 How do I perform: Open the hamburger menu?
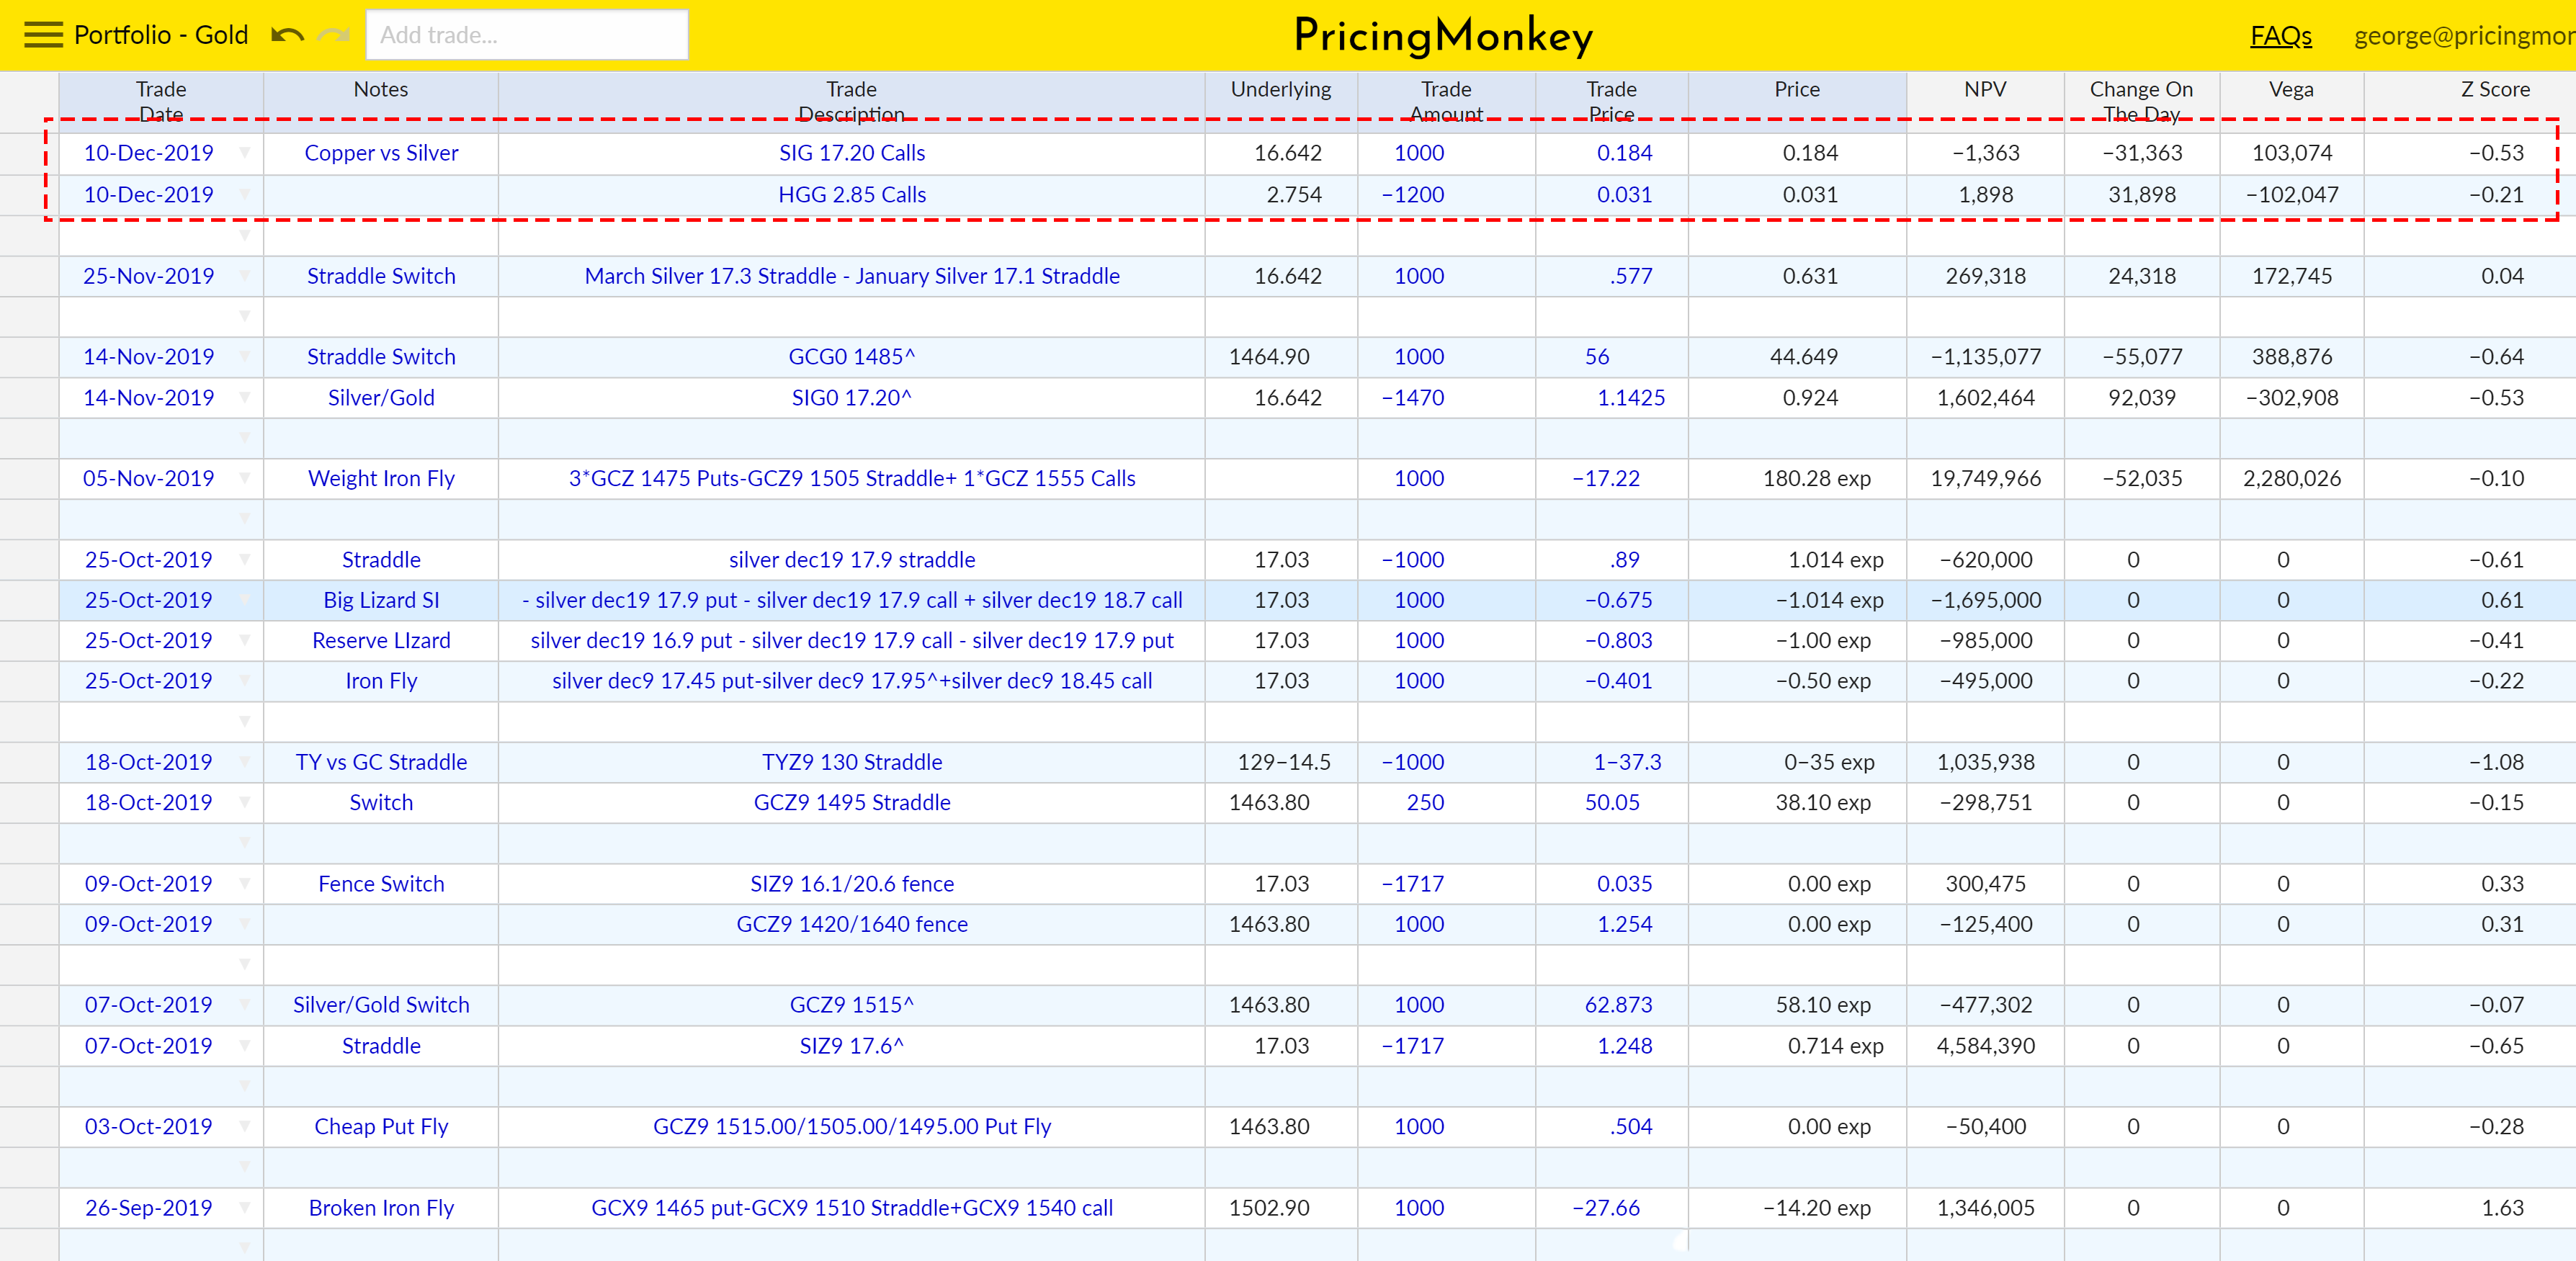click(x=43, y=35)
